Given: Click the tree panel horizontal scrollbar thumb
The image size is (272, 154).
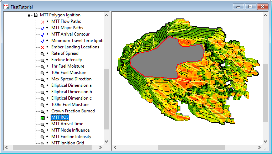Looking at the screenshot, I should (x=52, y=148).
